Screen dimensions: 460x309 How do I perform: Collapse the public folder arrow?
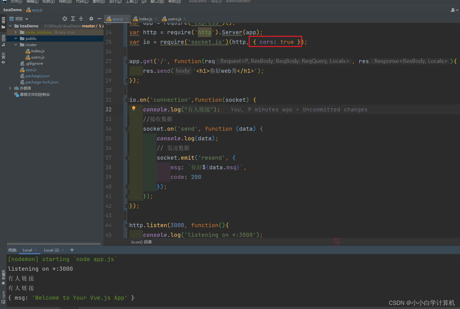point(16,39)
